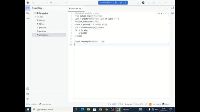The height and width of the screenshot is (112, 200).
Task: Open the practice file in the tree
Action: click(x=42, y=28)
